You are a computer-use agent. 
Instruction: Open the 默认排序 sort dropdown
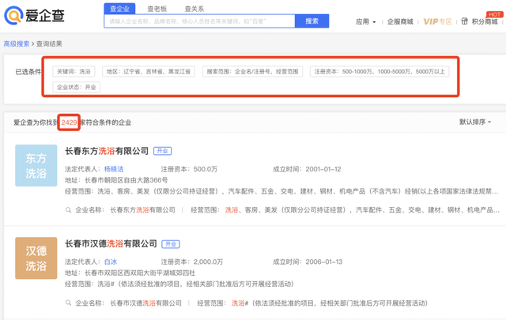(475, 122)
